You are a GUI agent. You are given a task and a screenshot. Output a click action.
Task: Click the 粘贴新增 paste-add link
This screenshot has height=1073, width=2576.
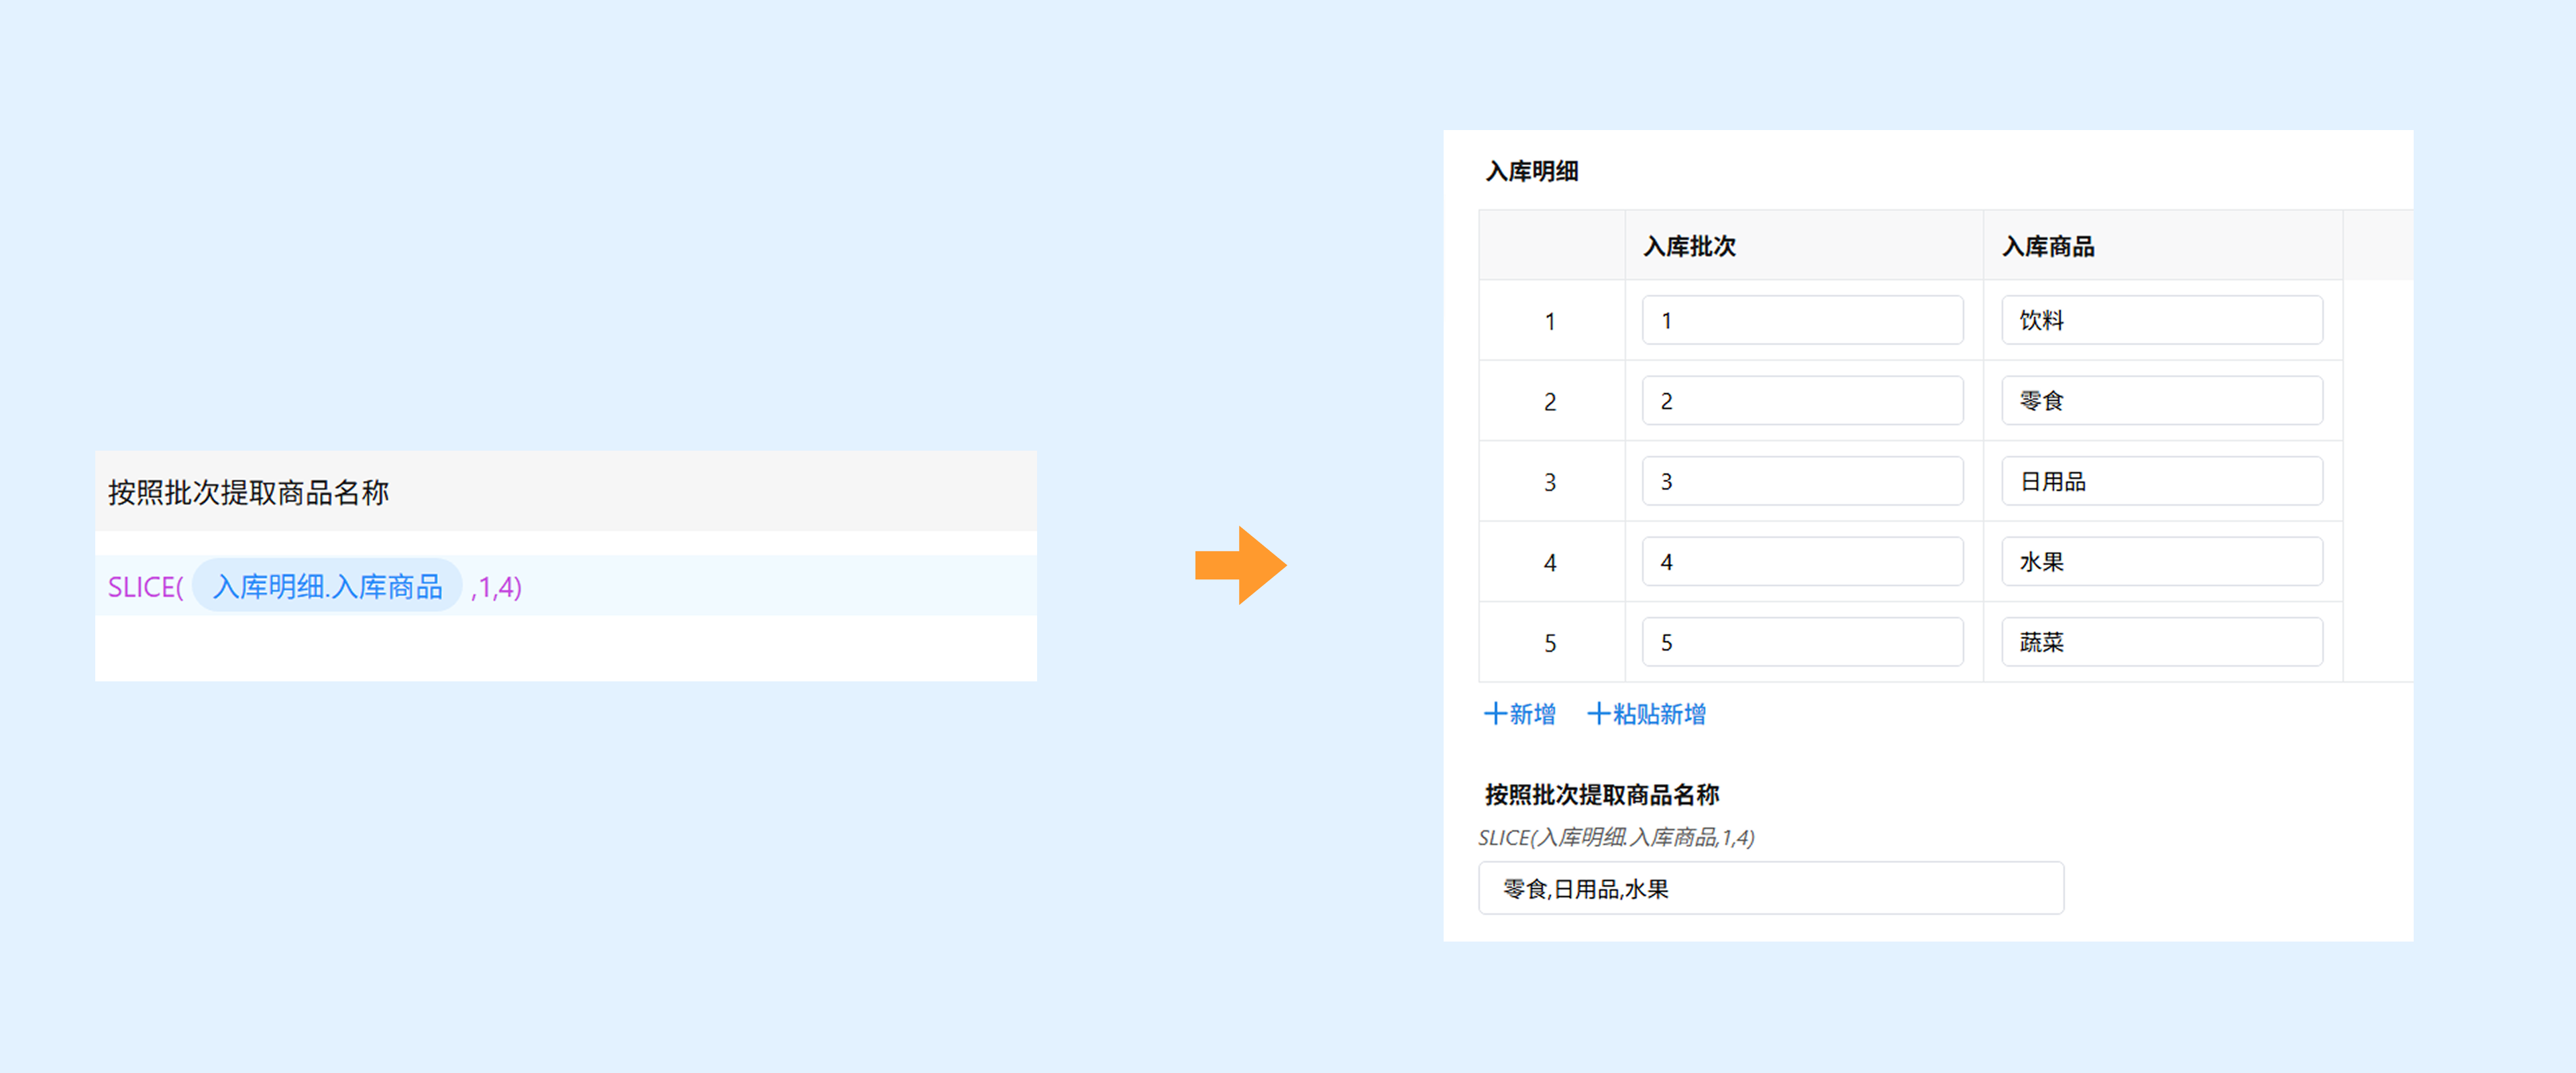click(1646, 714)
